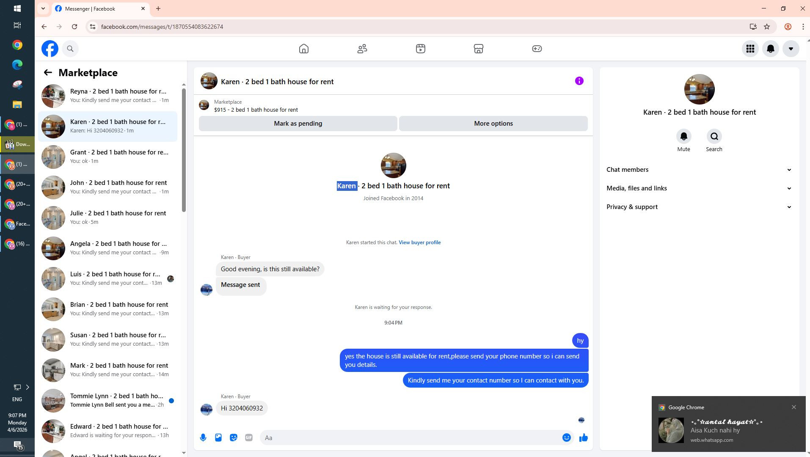This screenshot has width=810, height=457.
Task: Click the Hi 3204060932 message bubble
Action: (242, 408)
